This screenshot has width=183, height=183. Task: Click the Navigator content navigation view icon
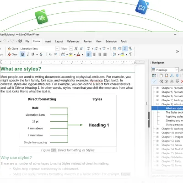click(154, 75)
